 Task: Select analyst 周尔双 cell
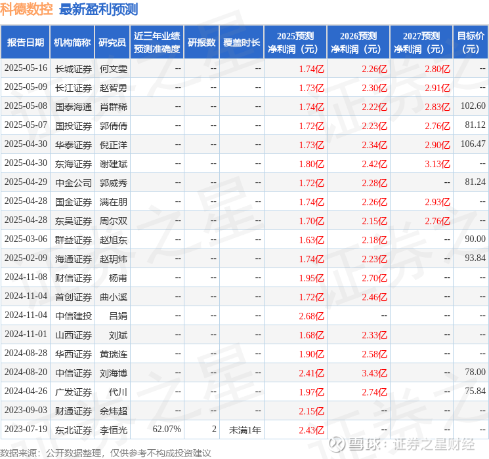point(113,221)
